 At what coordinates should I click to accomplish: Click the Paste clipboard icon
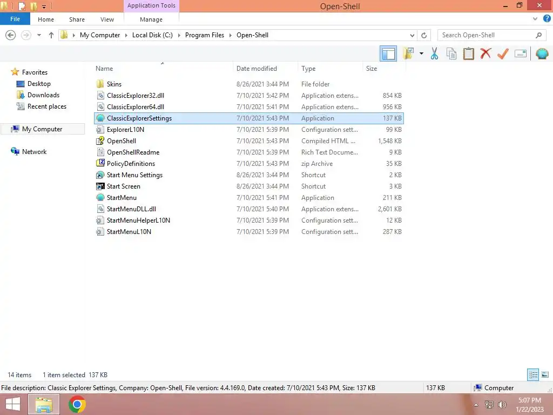[x=468, y=53]
